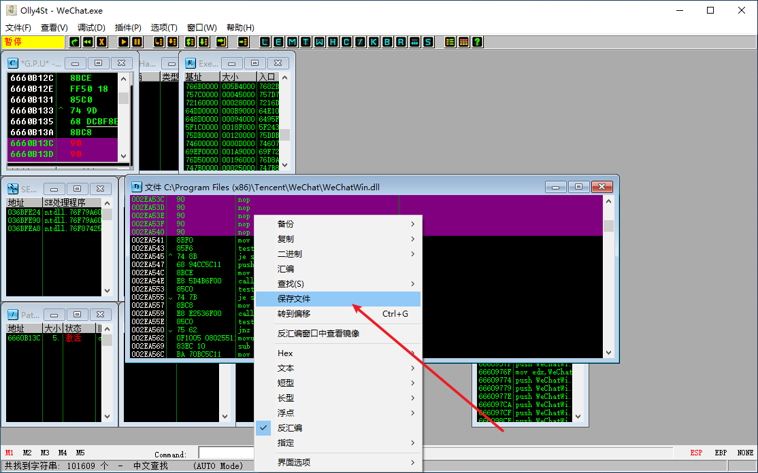Expand the 短型 submenu
Image resolution: width=758 pixels, height=473 pixels.
[x=338, y=383]
